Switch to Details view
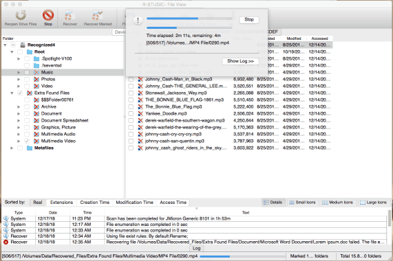This screenshot has width=393, height=261. click(273, 202)
